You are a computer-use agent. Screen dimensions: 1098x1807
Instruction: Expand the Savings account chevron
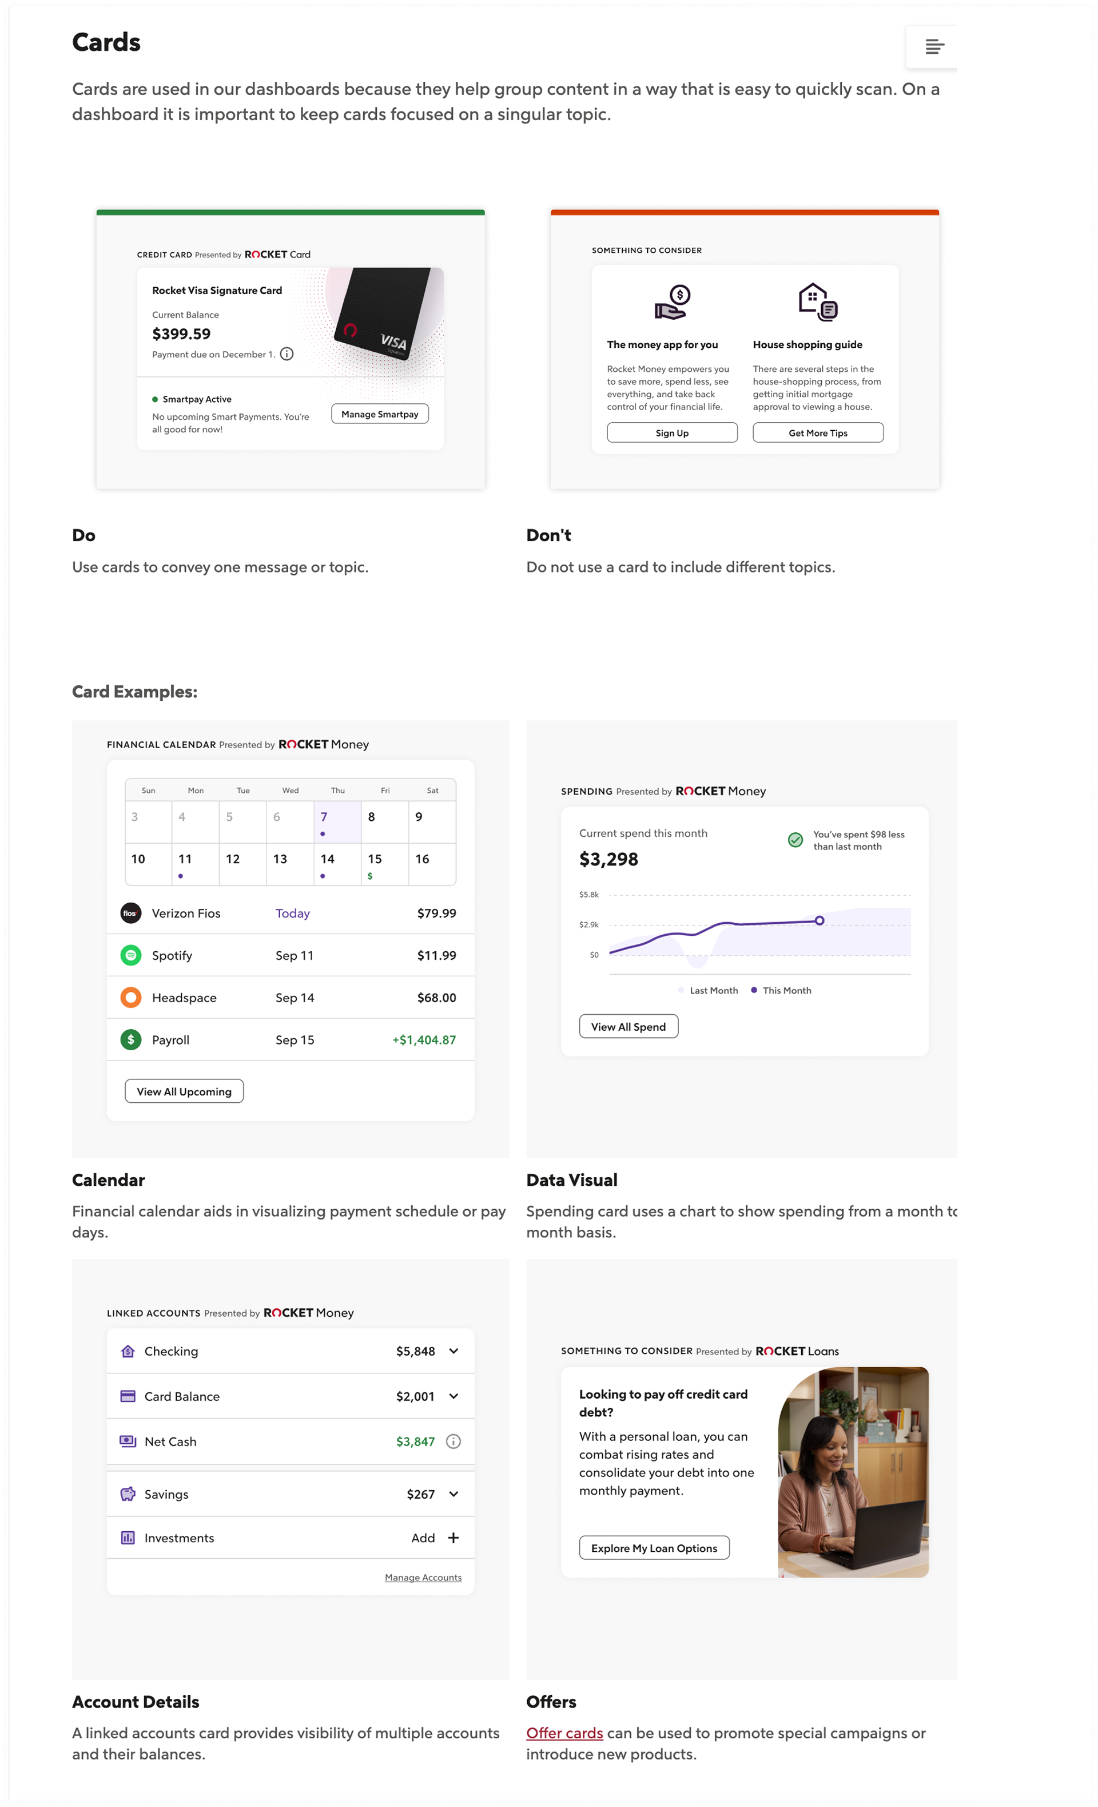[453, 1494]
